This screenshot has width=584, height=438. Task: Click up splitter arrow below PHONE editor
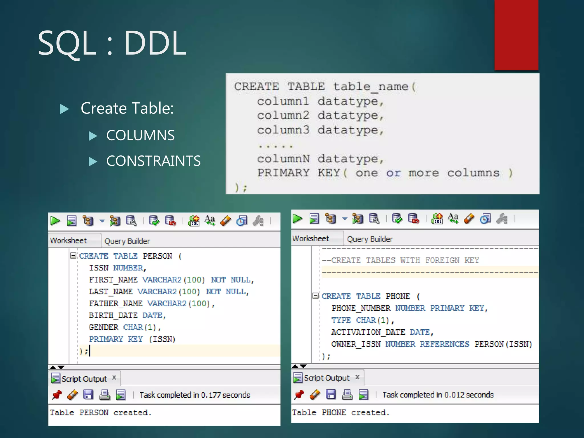click(x=295, y=366)
